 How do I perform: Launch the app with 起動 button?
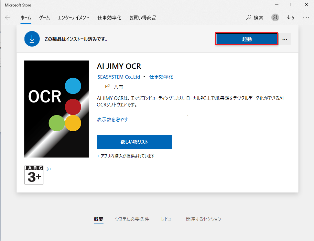pyautogui.click(x=247, y=39)
